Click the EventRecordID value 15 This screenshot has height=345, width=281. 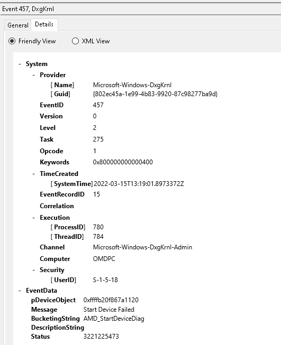click(96, 194)
